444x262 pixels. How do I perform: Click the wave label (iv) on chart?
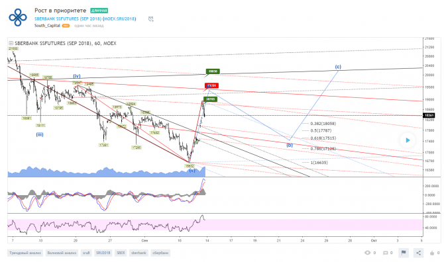click(77, 76)
